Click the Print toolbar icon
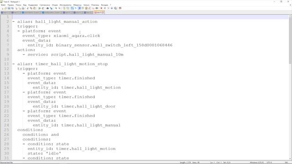 [x=23, y=8]
